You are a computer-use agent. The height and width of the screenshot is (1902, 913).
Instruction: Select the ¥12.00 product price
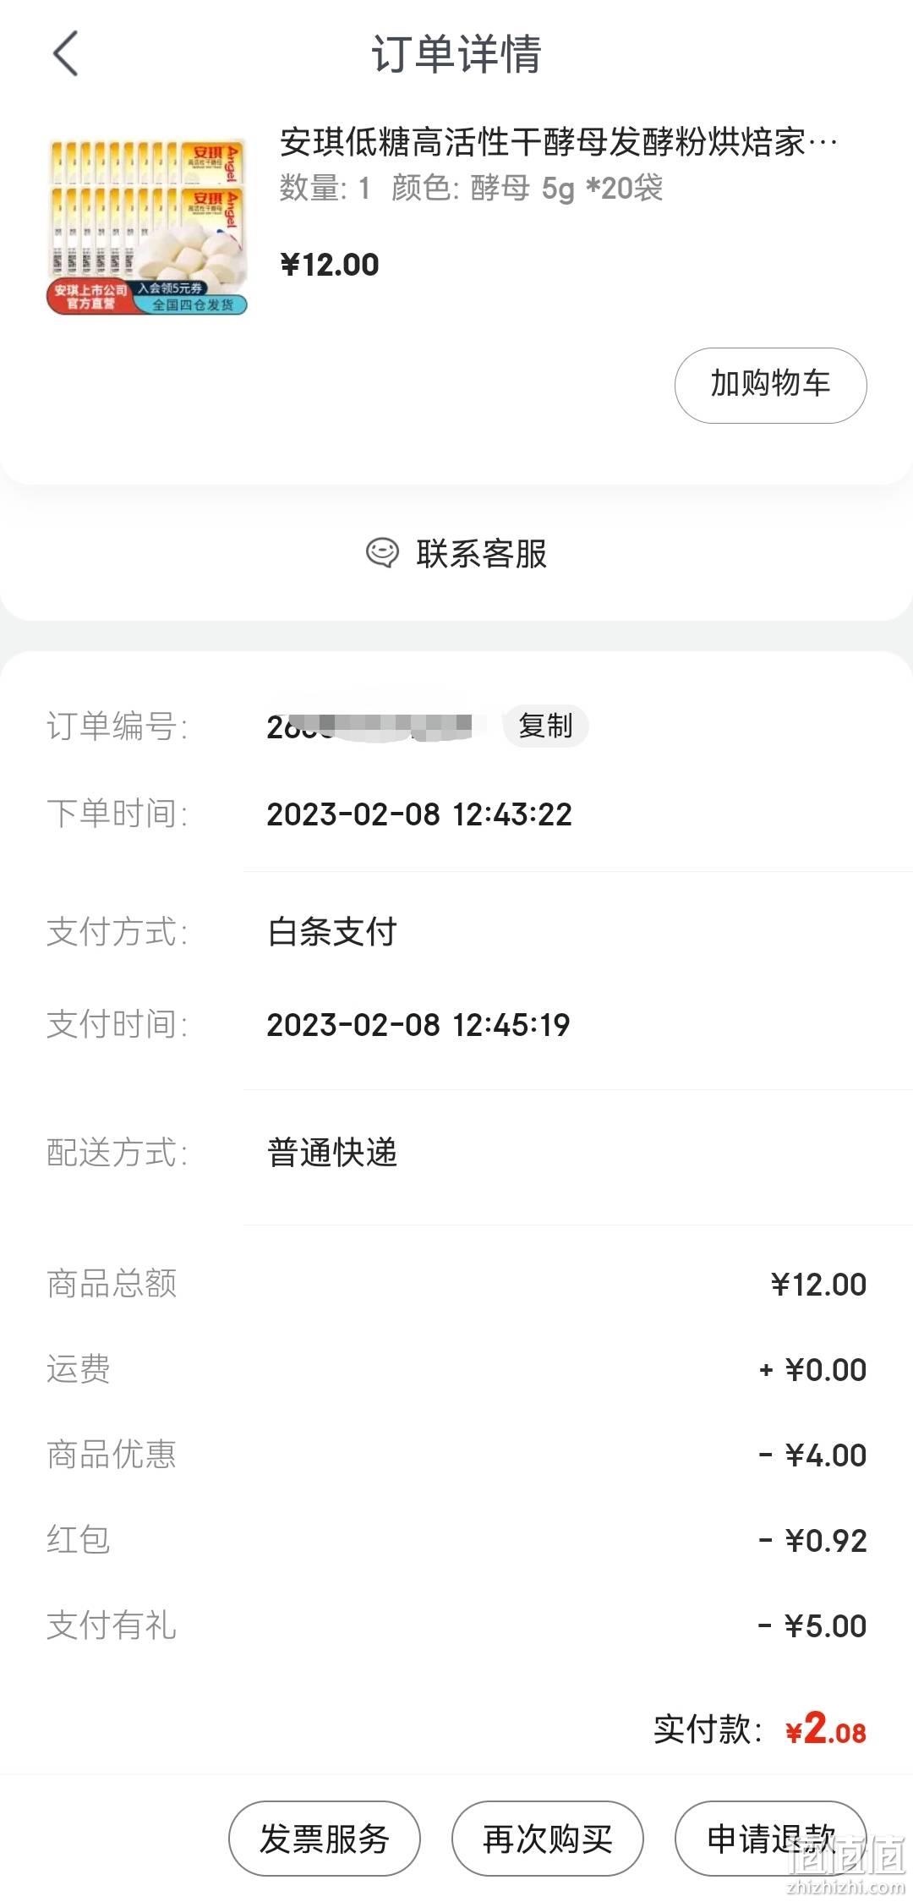pos(330,265)
